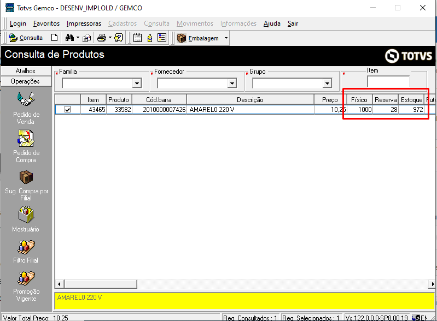437x321 pixels.
Task: Click the yellow AMARELO 220 V description box
Action: click(x=244, y=301)
